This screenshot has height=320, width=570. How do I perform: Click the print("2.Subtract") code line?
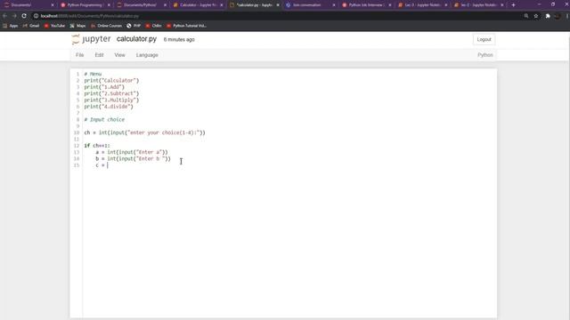pyautogui.click(x=111, y=93)
